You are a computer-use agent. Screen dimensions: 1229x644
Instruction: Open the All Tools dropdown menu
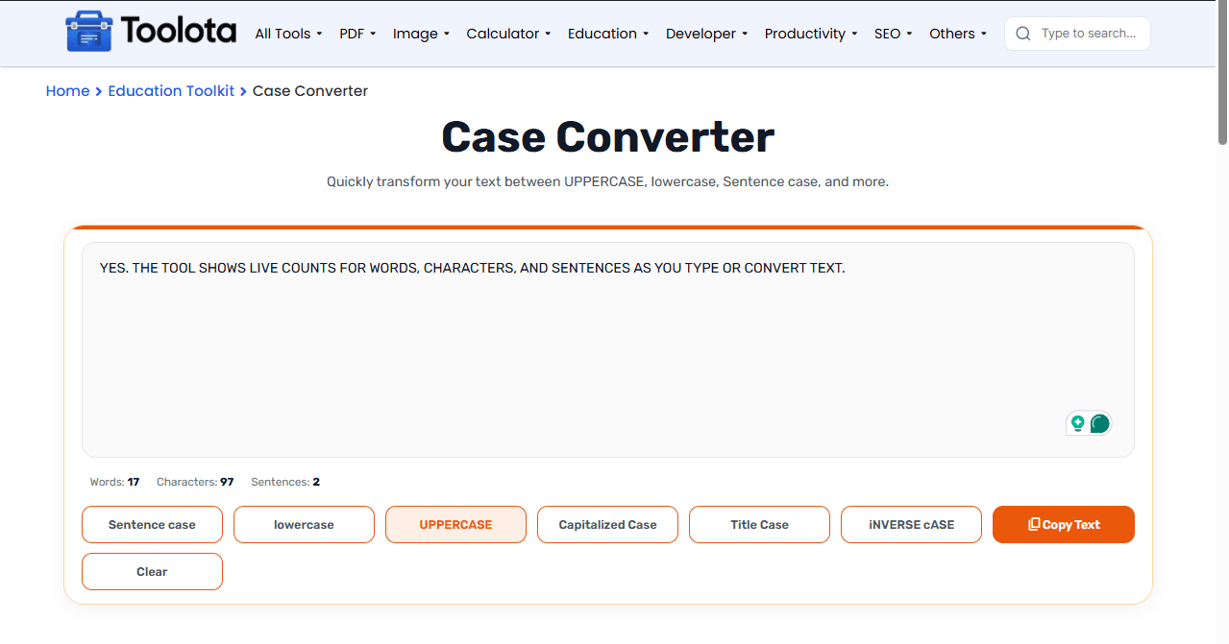click(x=288, y=34)
